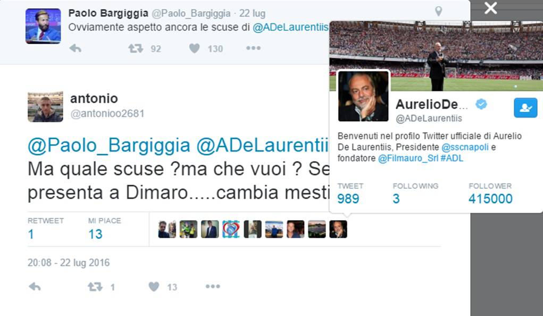Screen dimensions: 543x316
Task: Toggle follow button for AurelioDeLaurentiis
Action: coord(525,108)
